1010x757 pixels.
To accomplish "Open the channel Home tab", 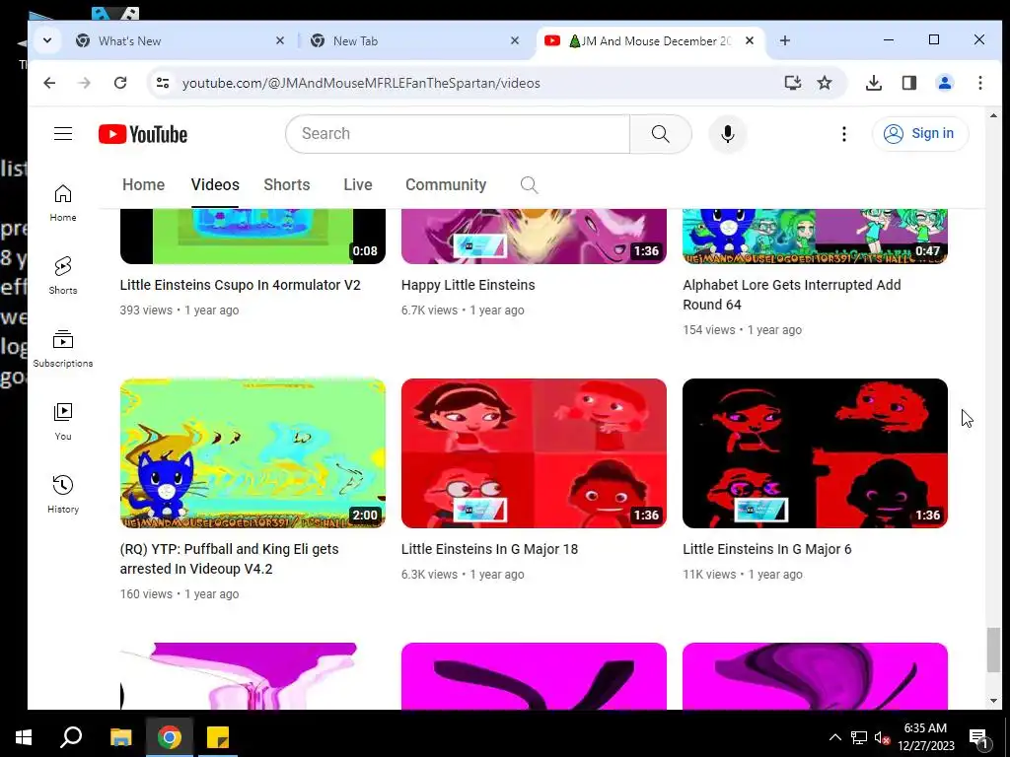I will pyautogui.click(x=144, y=184).
